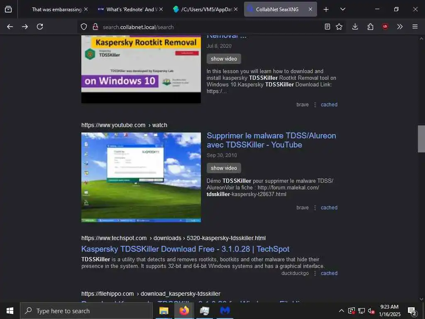Open options dots beside duckduckgo engine
Image resolution: width=425 pixels, height=319 pixels.
coord(315,273)
